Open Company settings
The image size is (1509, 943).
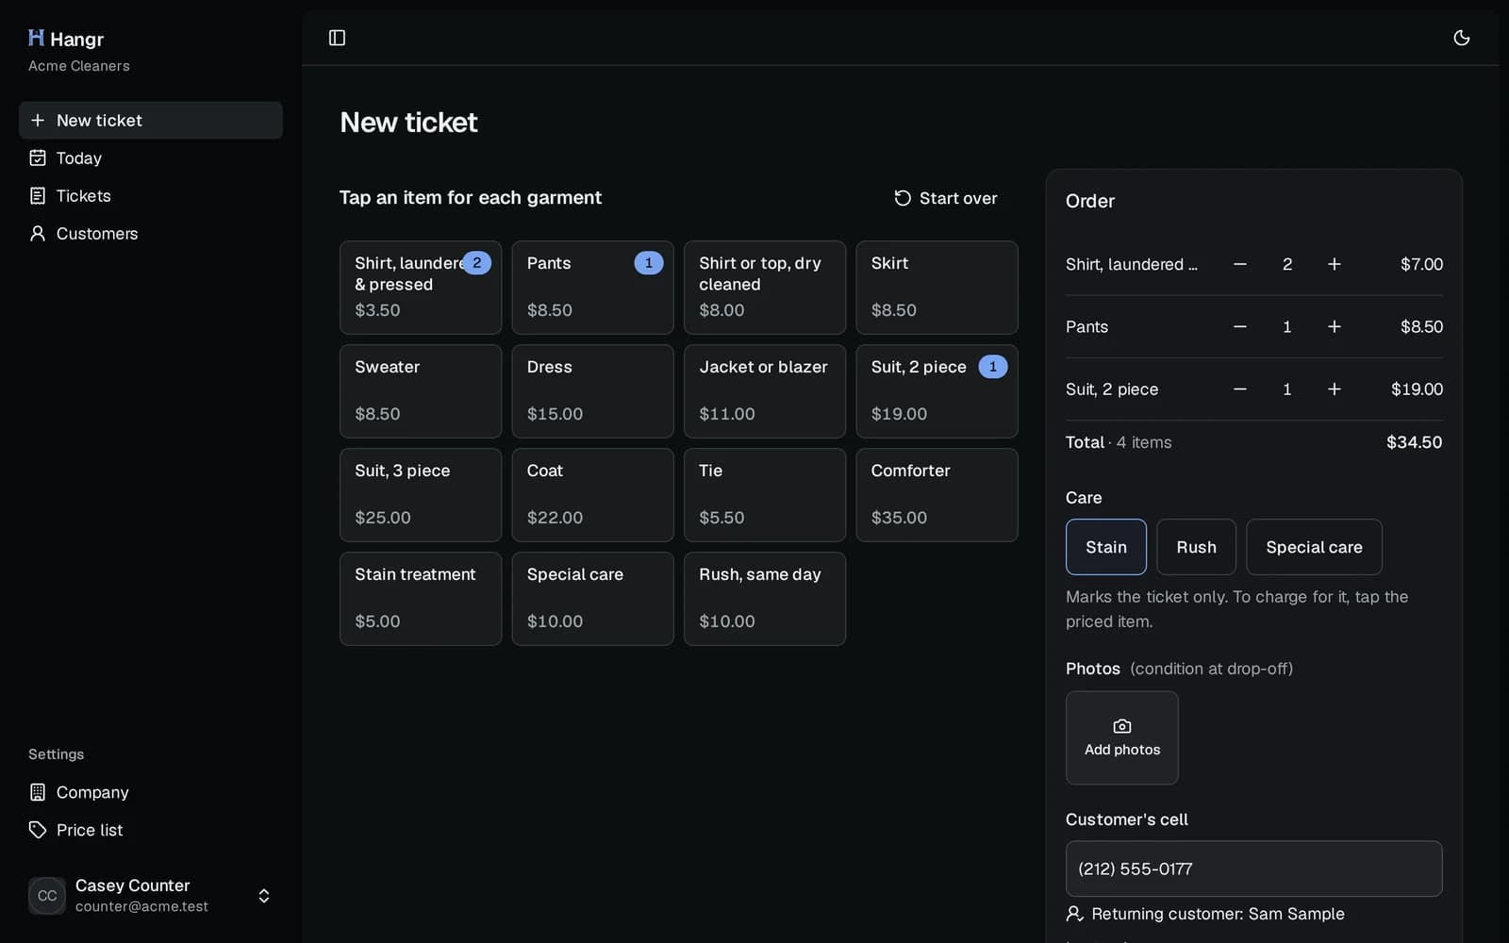[x=151, y=792]
